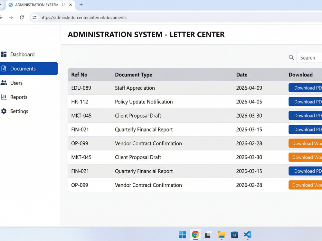Click Chrome icon in taskbar
This screenshot has height=241, width=322.
point(195,235)
